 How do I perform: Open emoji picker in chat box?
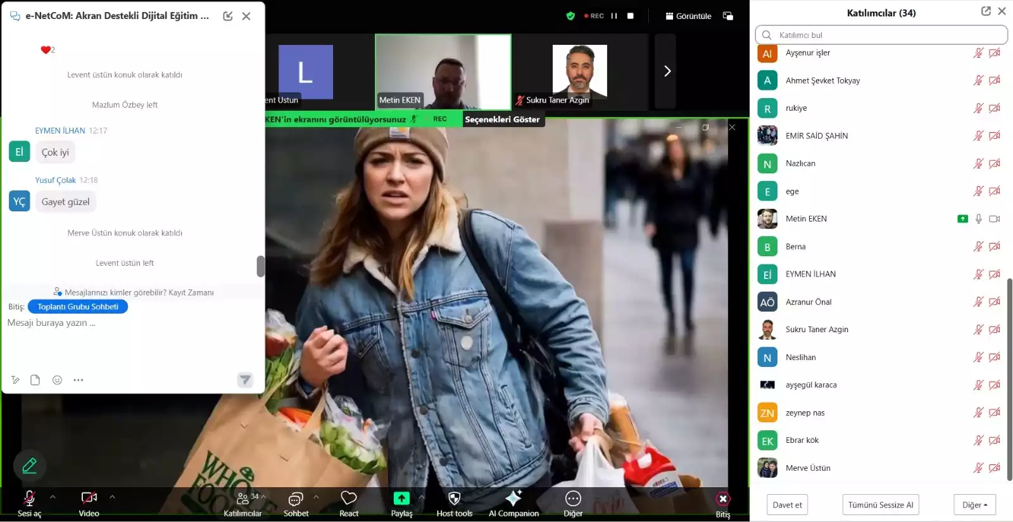coord(57,380)
